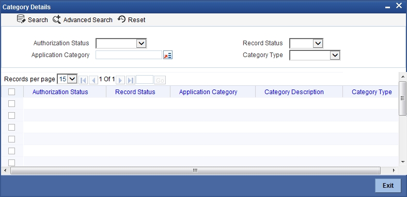
Task: Click the horizontal scrollbar left arrow
Action: pos(5,170)
